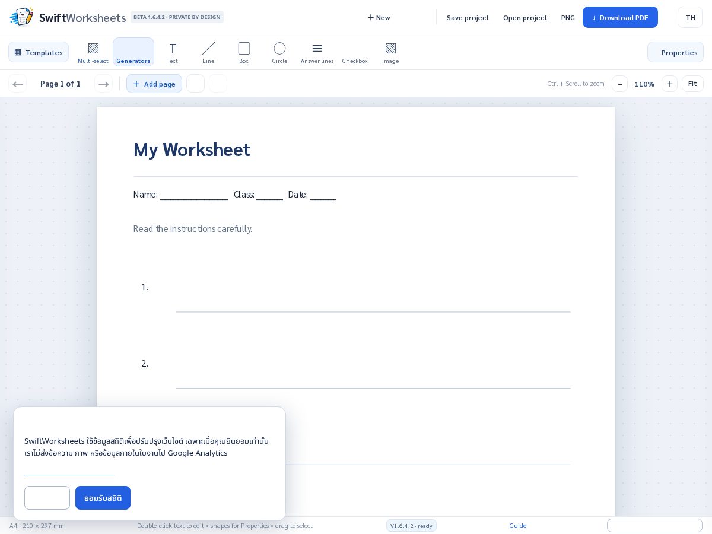Click the SwiftWorksheets logo icon
Screen dimensions: 712x534
tap(21, 17)
